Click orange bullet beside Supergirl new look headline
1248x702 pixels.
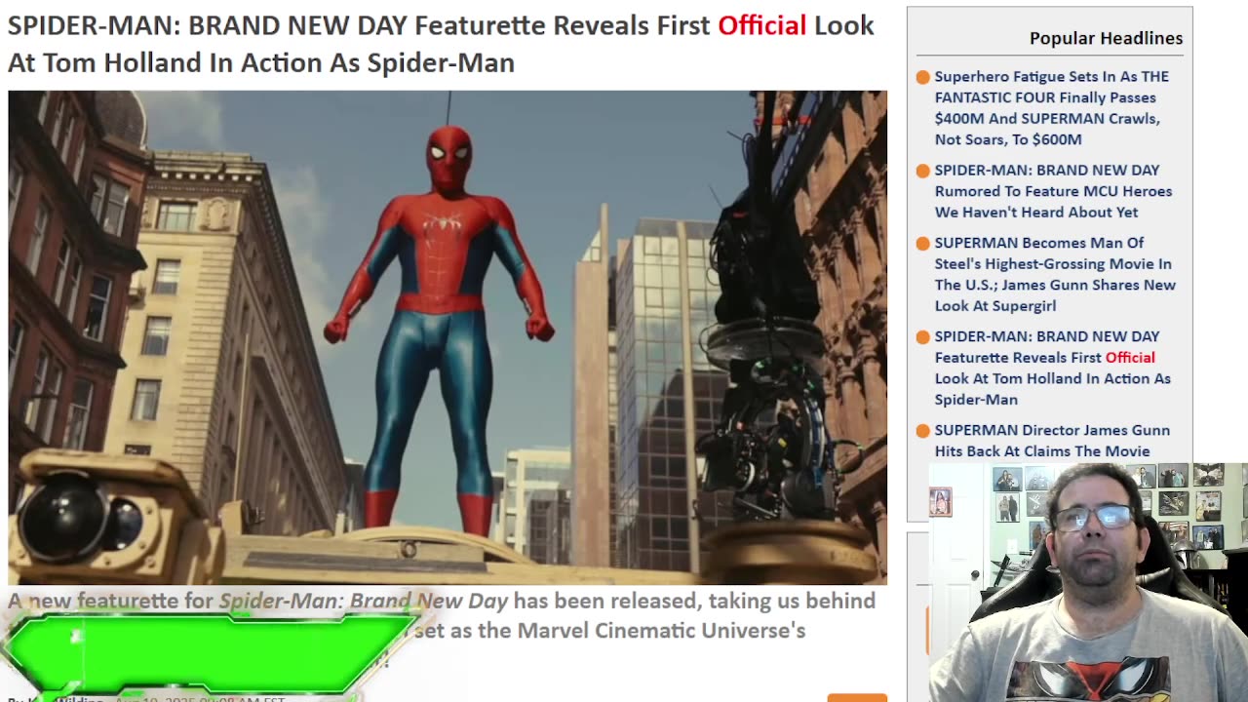922,244
